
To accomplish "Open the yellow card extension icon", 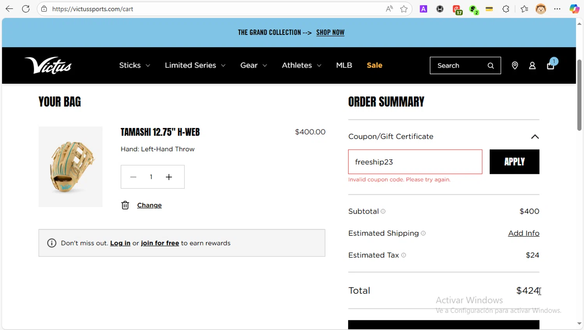I will 489,9.
